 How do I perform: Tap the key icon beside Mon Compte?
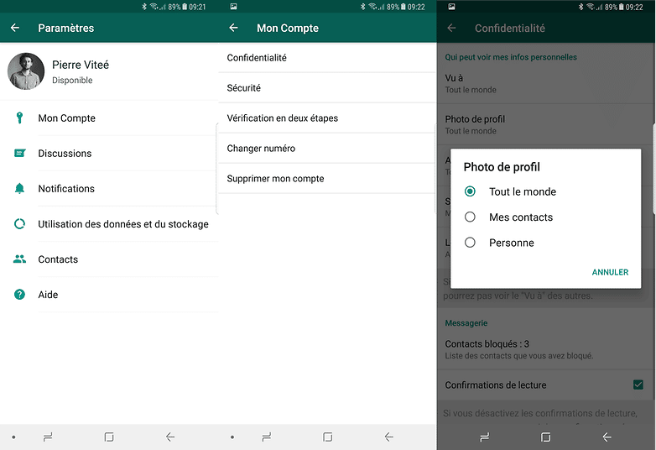19,118
